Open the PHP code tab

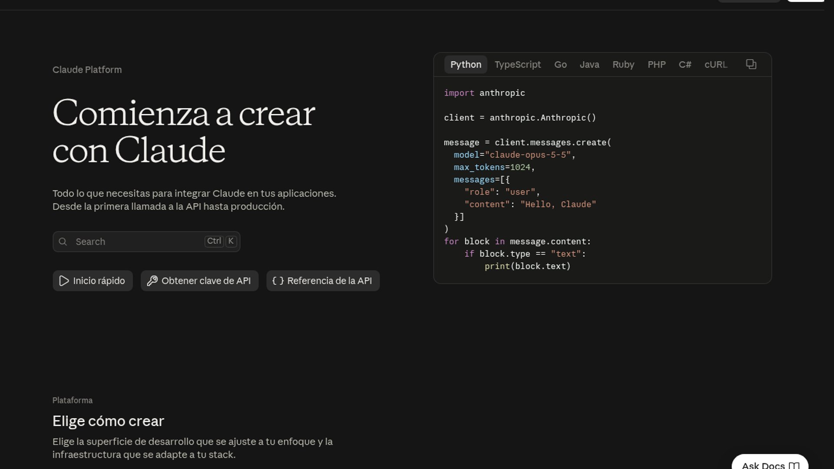[656, 65]
